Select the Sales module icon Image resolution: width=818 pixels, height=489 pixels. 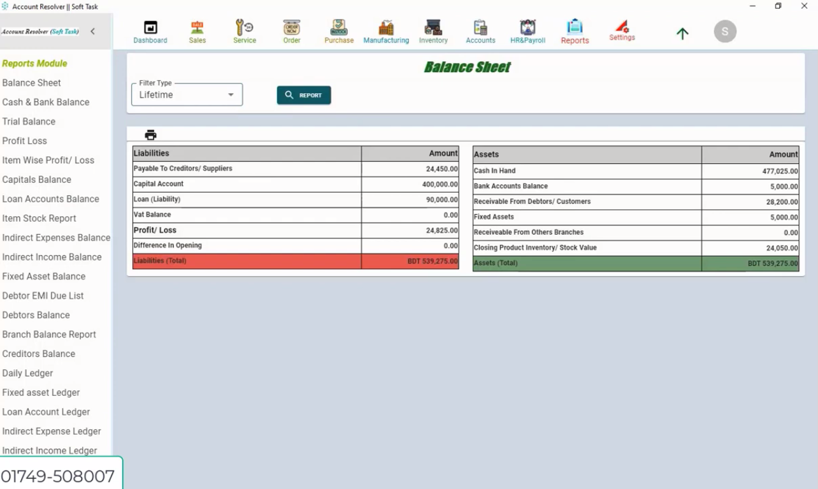click(x=197, y=30)
